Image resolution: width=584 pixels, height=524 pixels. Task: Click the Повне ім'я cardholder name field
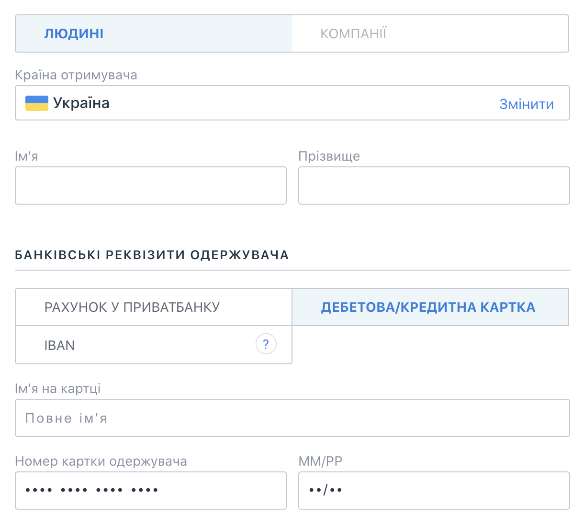point(292,418)
